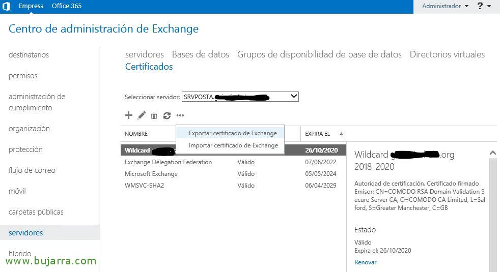Go to destinatarios in sidebar
The width and height of the screenshot is (500, 272).
pos(29,55)
